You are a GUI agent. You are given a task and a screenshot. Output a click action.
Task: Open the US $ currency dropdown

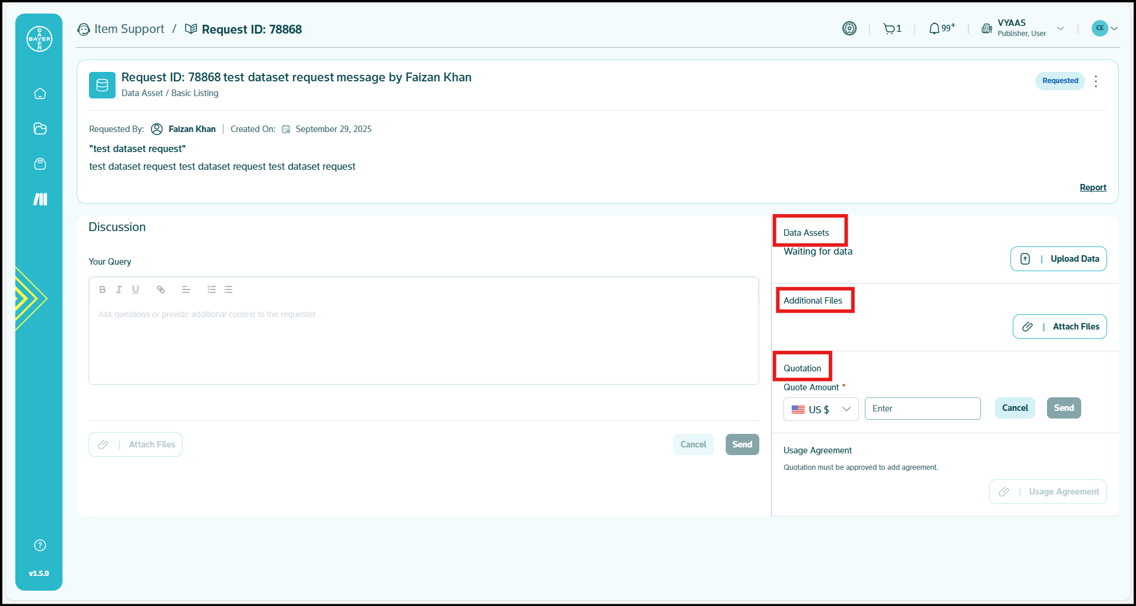[x=821, y=409]
